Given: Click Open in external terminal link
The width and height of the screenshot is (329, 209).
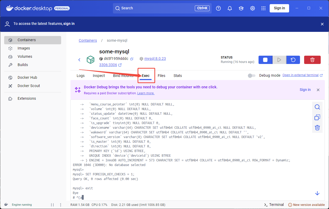Looking at the screenshot, I should [301, 75].
